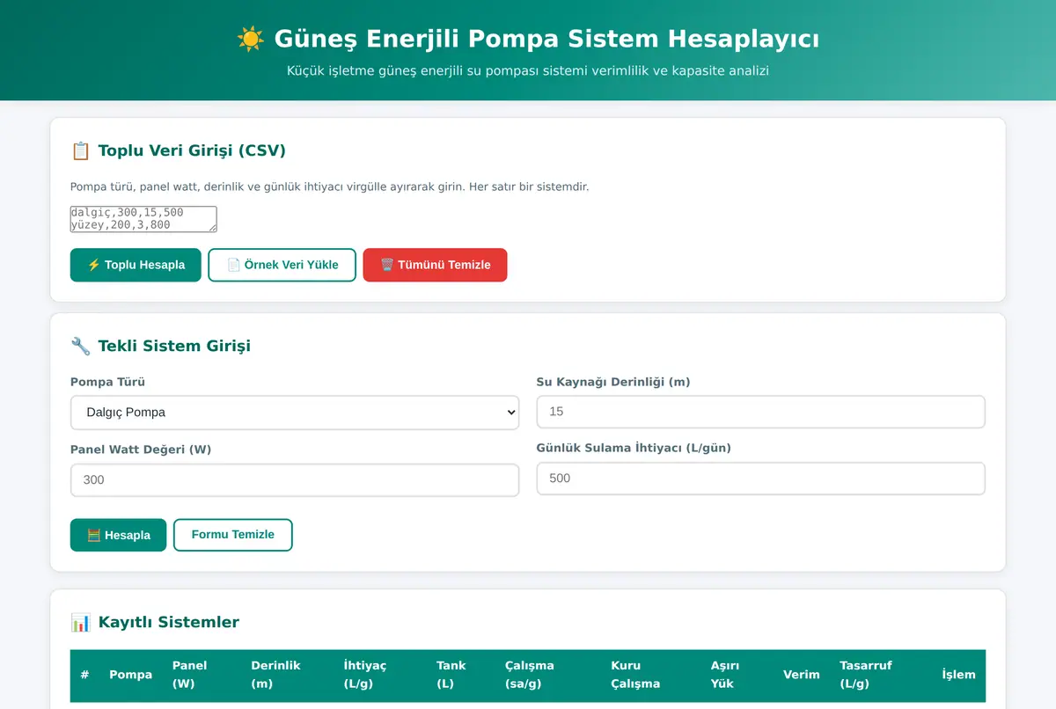
Task: Click the subtitle about verimlilik ve kapasite analizi
Action: pyautogui.click(x=528, y=70)
